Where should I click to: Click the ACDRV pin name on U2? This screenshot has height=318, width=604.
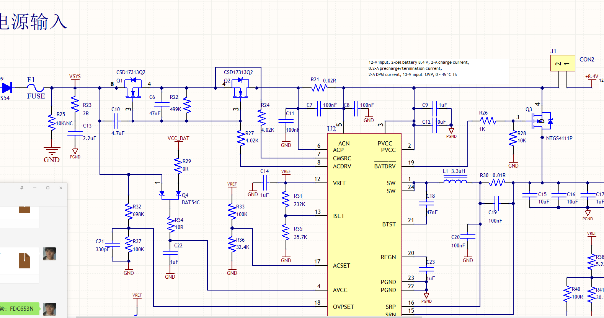[x=342, y=166]
